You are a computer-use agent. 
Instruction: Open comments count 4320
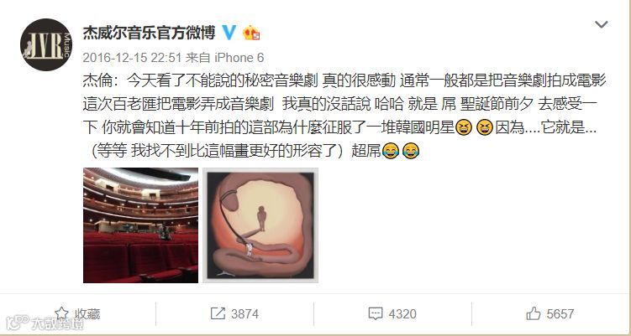pyautogui.click(x=402, y=313)
